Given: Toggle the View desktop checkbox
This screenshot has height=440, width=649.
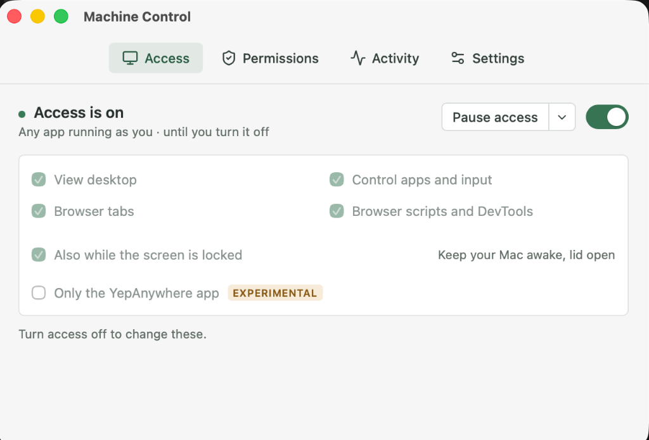Looking at the screenshot, I should click(x=39, y=179).
